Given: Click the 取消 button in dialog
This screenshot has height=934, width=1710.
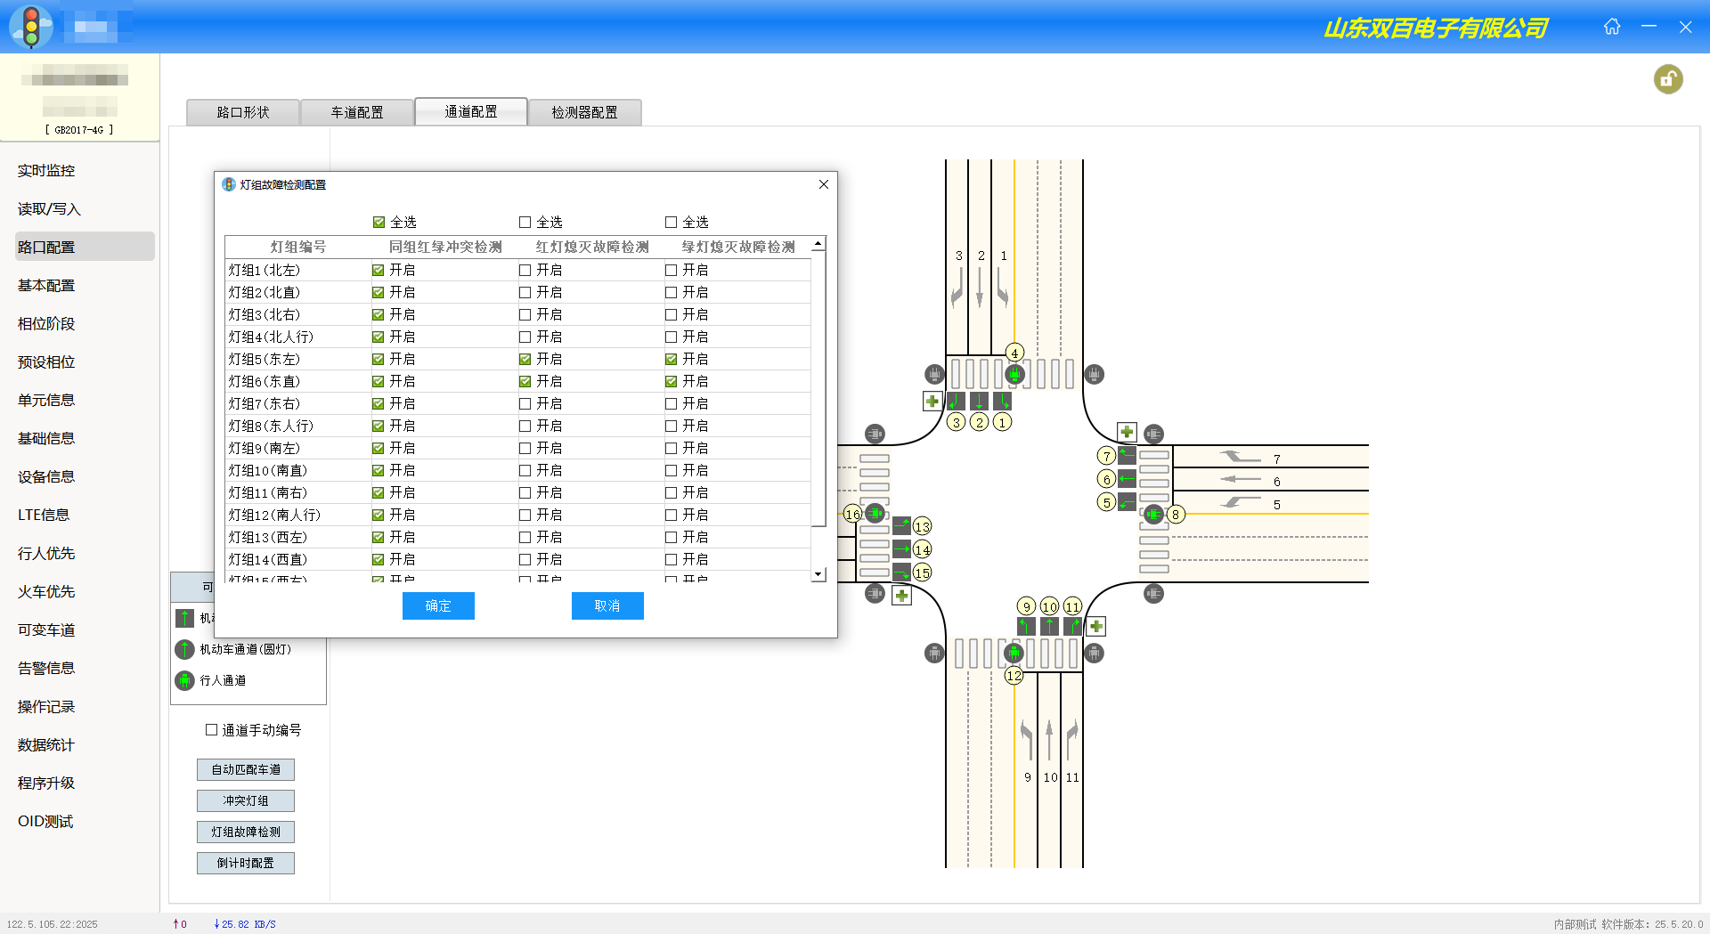Looking at the screenshot, I should click(x=607, y=605).
